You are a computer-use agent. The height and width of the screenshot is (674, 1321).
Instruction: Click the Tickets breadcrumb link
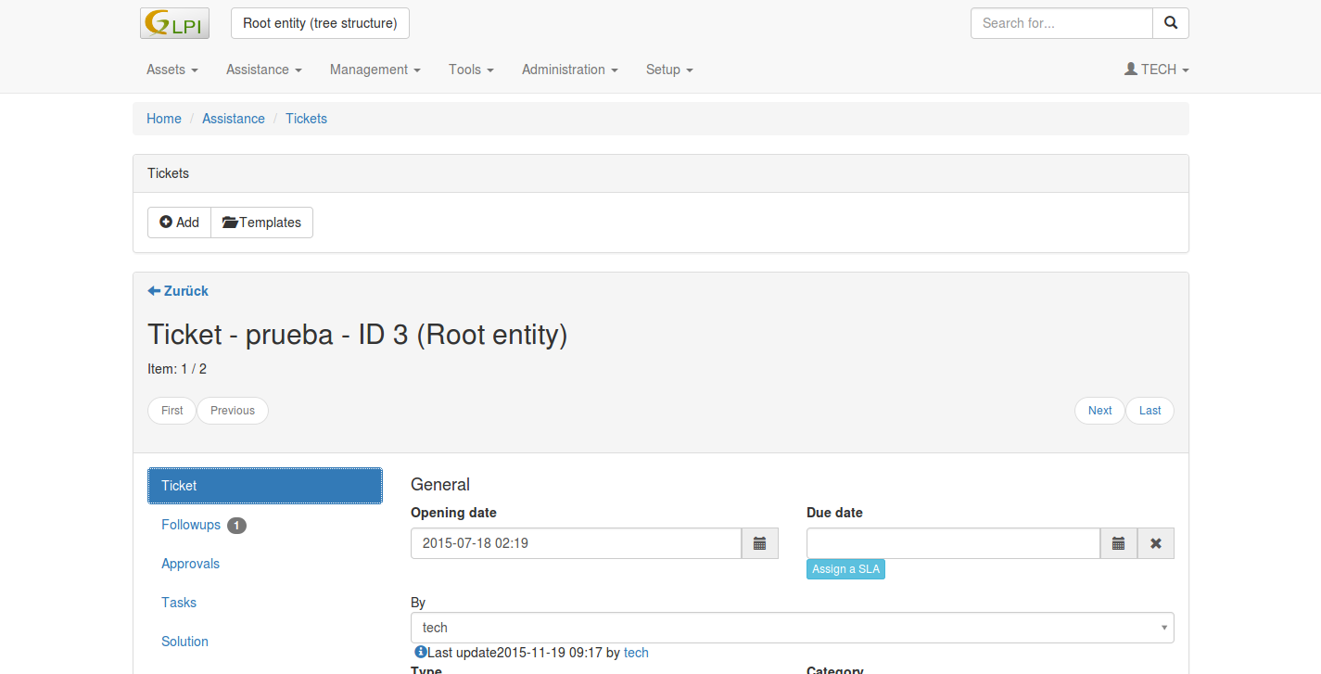pyautogui.click(x=306, y=119)
